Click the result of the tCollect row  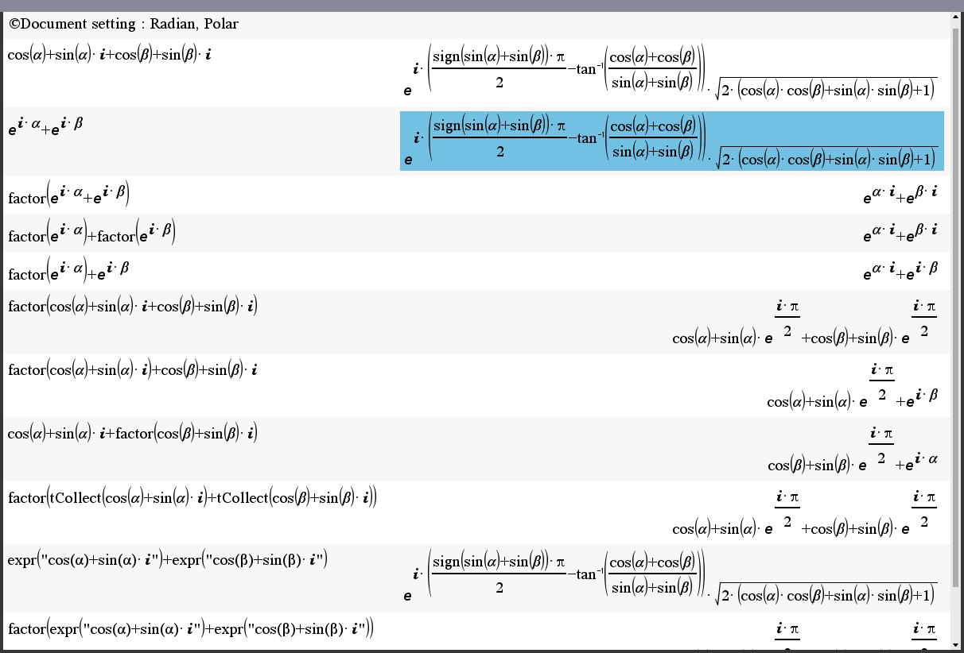tap(804, 512)
